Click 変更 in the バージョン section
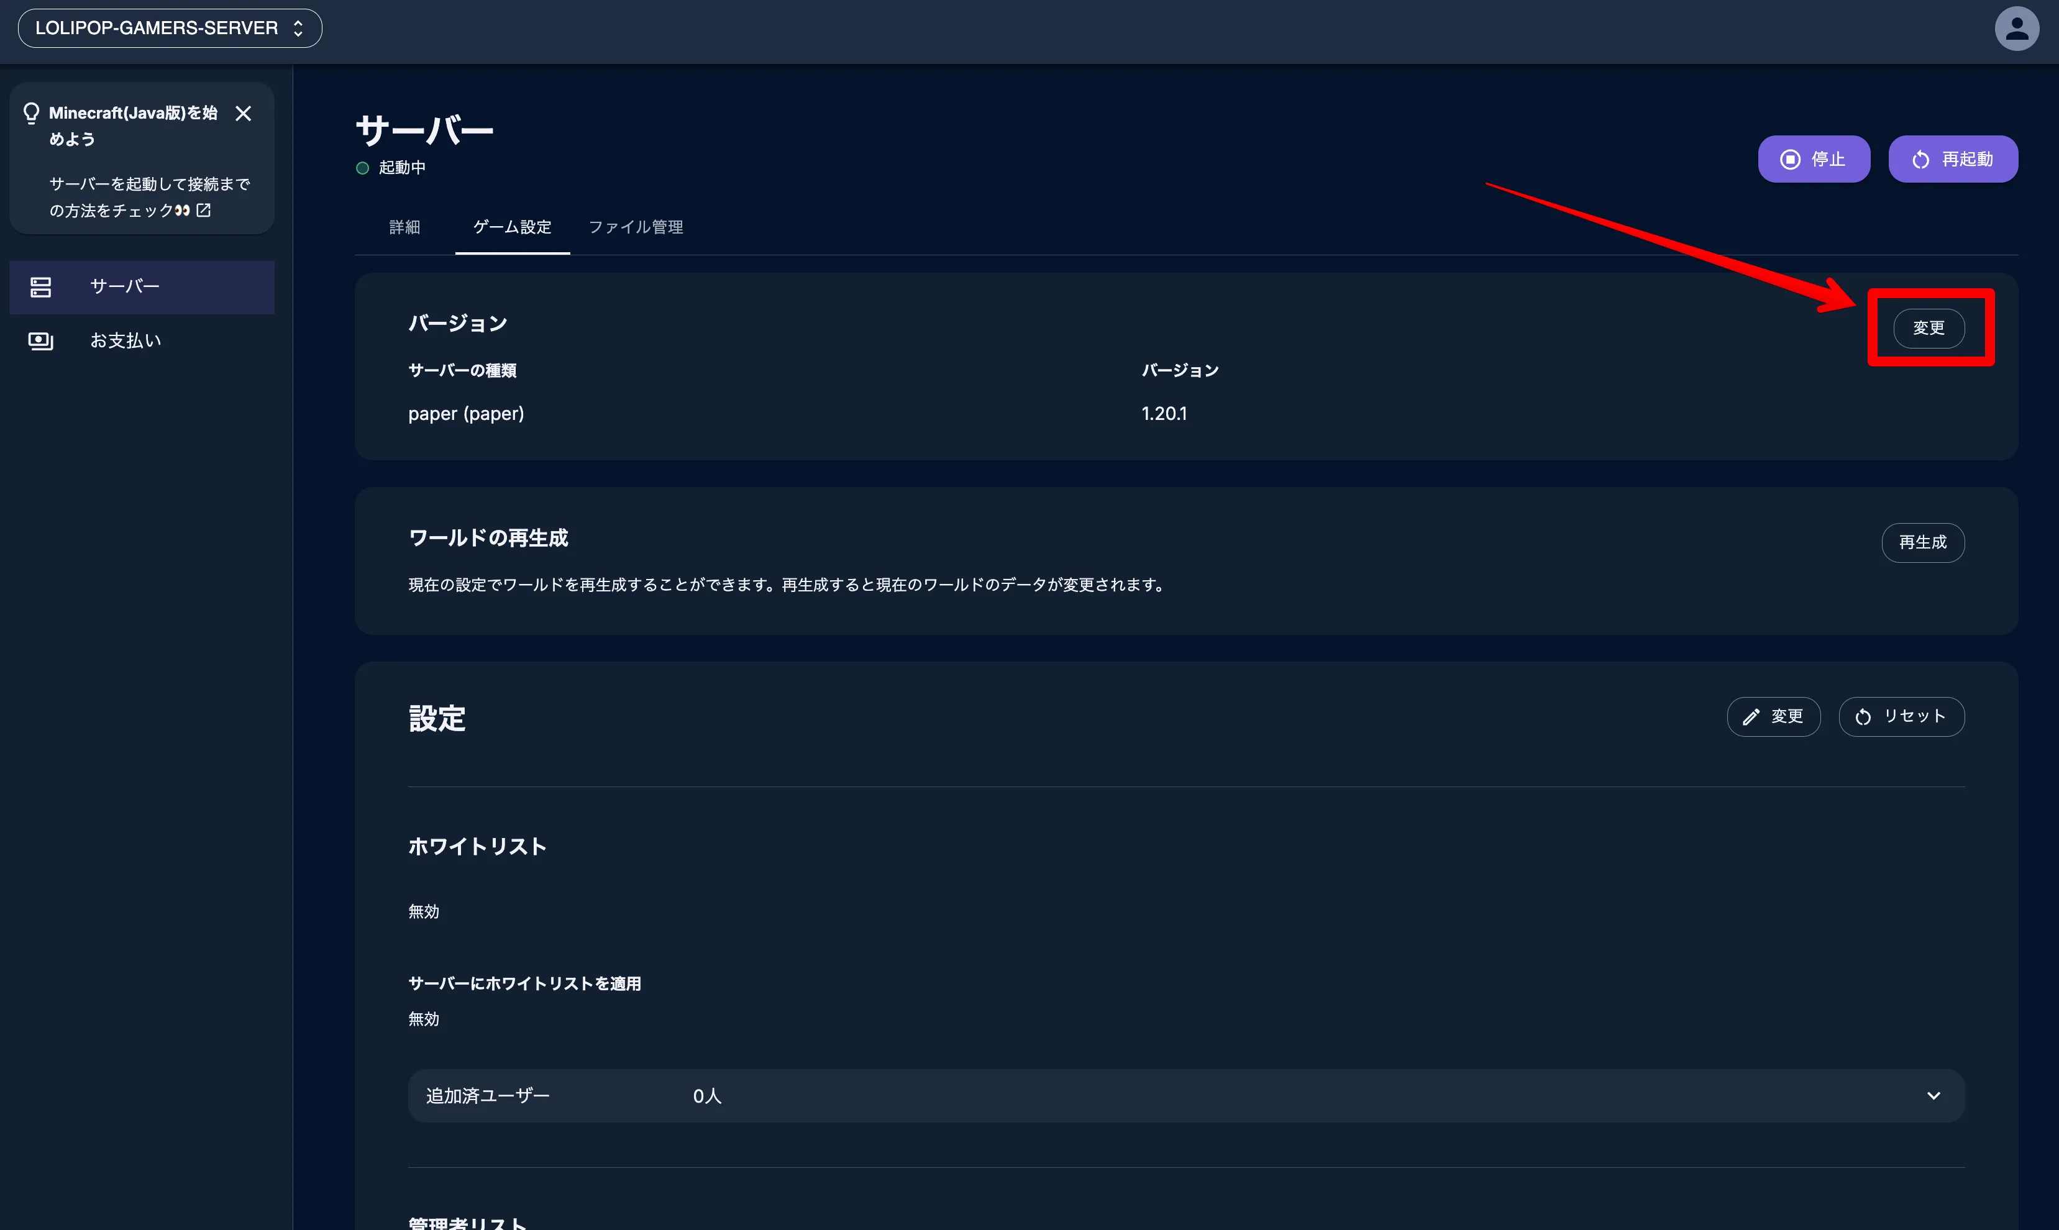Screen dimensions: 2059x1230 pyautogui.click(x=1929, y=328)
